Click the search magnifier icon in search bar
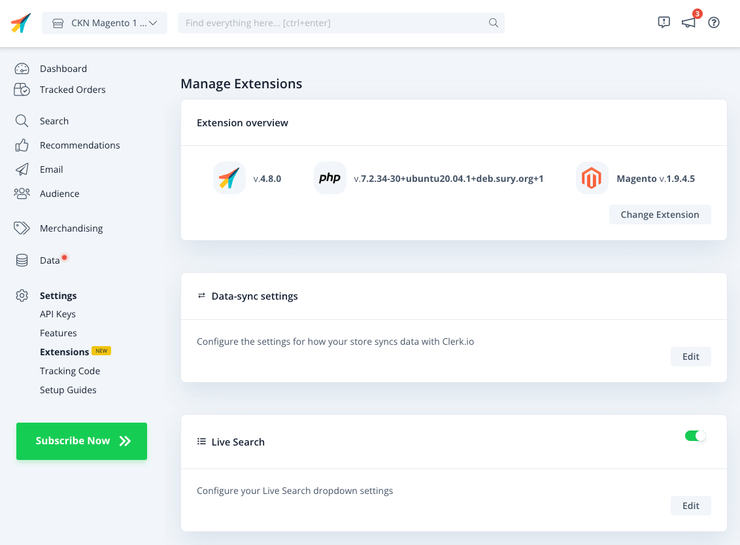This screenshot has width=740, height=545. tap(494, 23)
